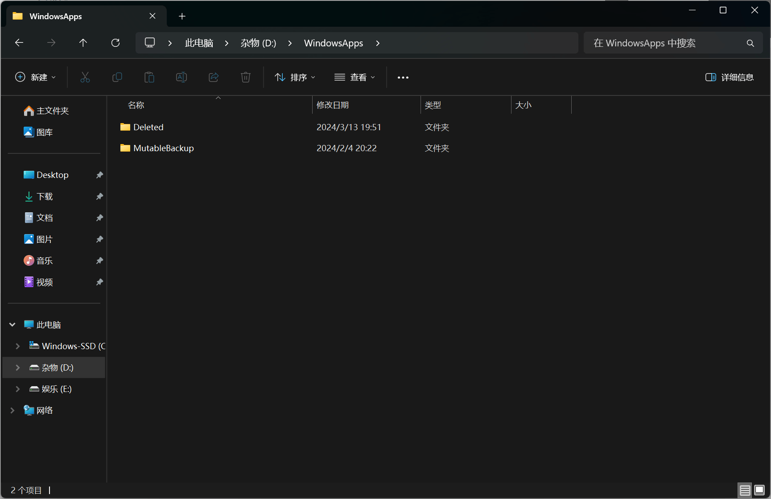The height and width of the screenshot is (499, 771).
Task: Unpin Desktop from quick access
Action: coord(99,175)
